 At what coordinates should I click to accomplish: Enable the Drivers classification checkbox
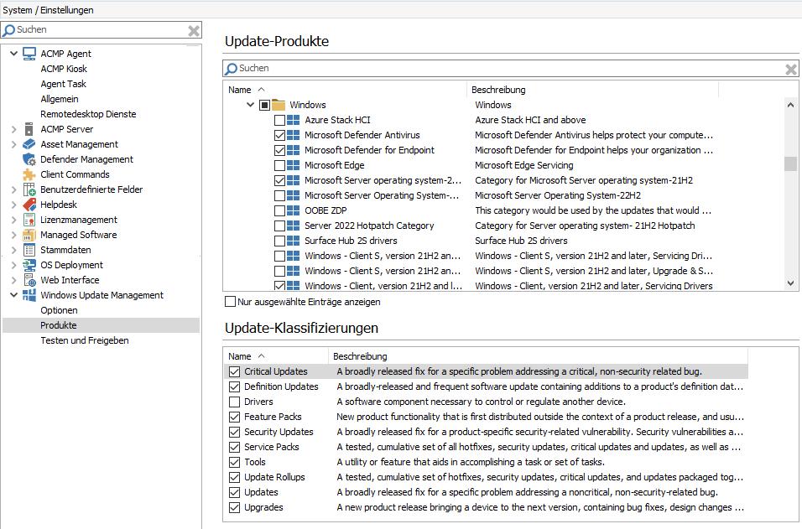(x=234, y=402)
